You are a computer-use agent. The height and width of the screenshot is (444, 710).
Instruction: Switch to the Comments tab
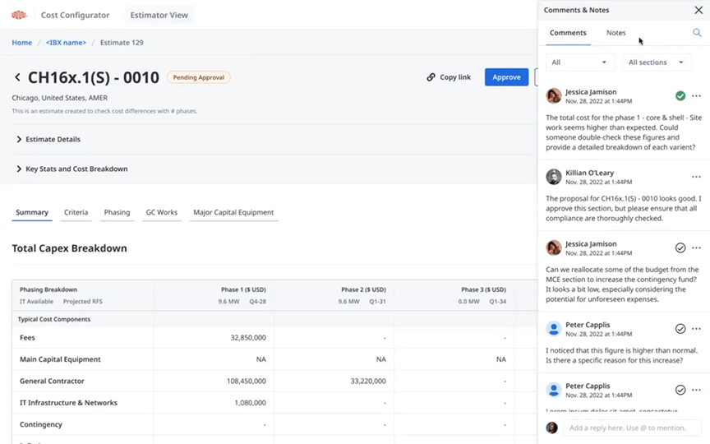coord(568,33)
